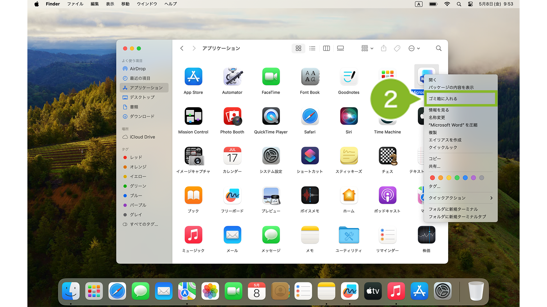
Task: Open Photos from the Dock
Action: 210,291
